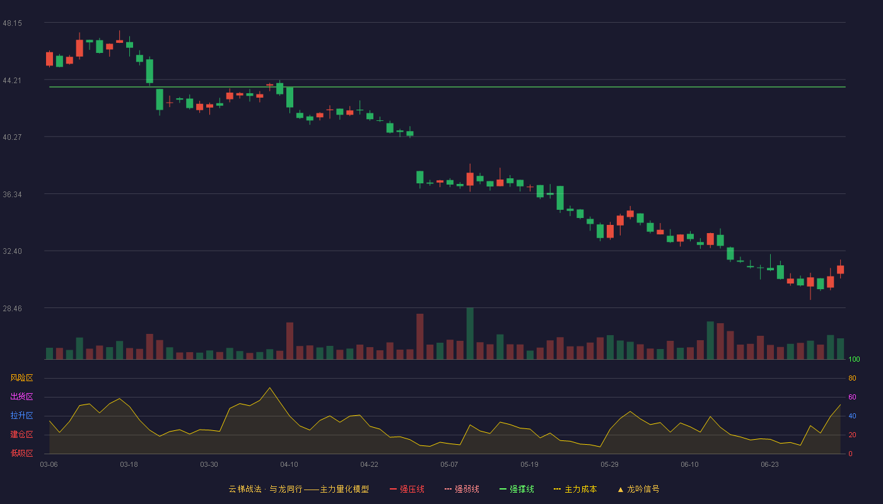The image size is (883, 504).
Task: Click the 低吸区 zone label
Action: click(x=21, y=453)
